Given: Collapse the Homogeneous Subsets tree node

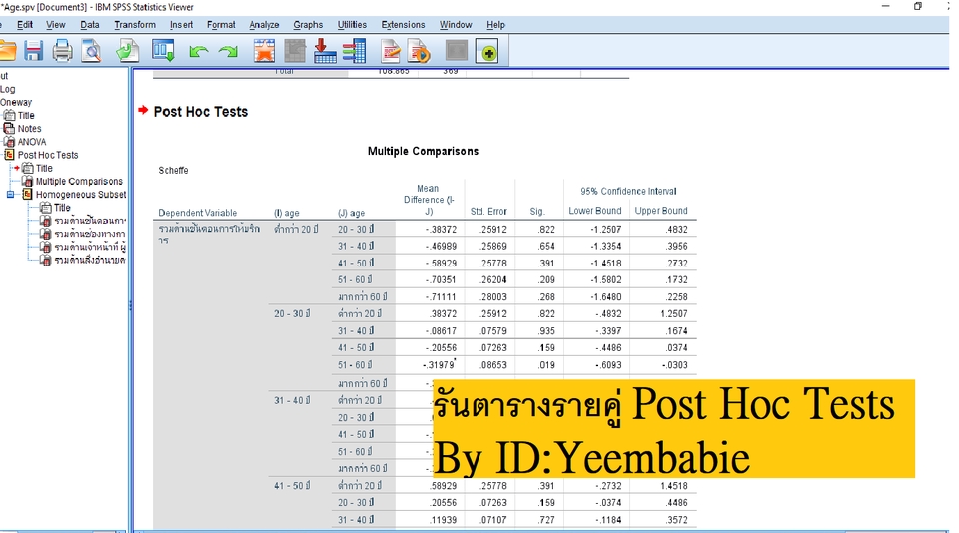Looking at the screenshot, I should (x=11, y=195).
